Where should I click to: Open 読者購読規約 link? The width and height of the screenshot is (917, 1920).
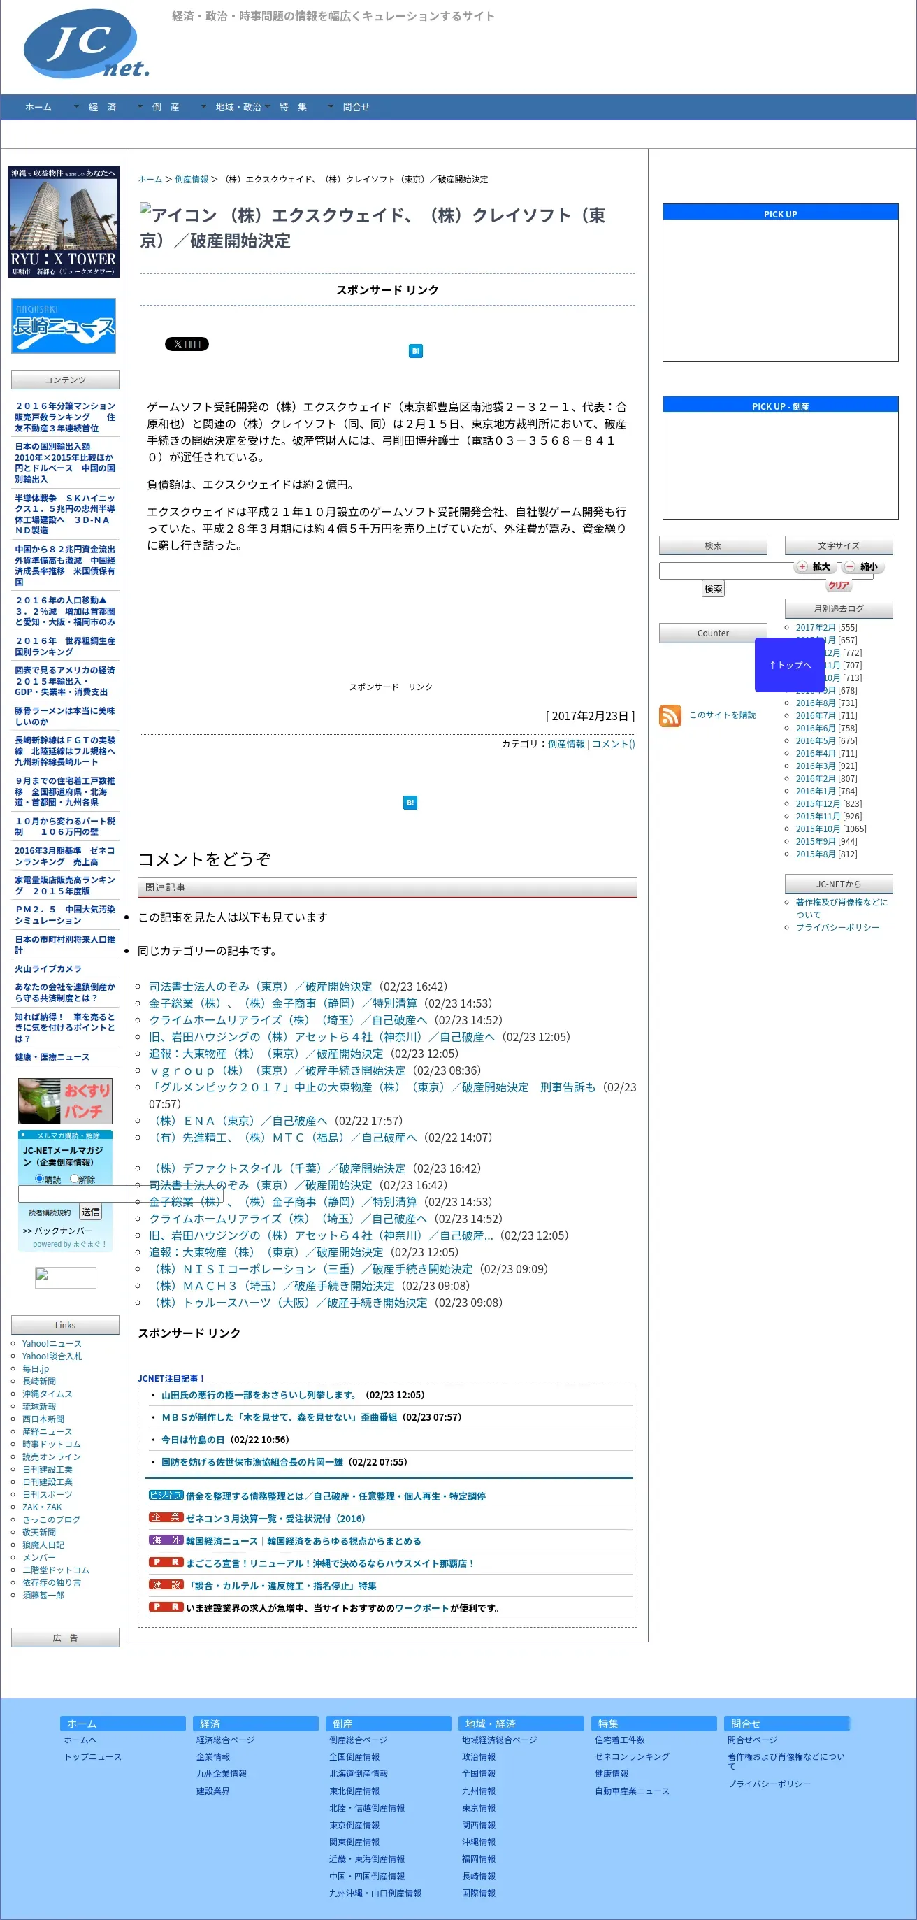(x=50, y=1212)
